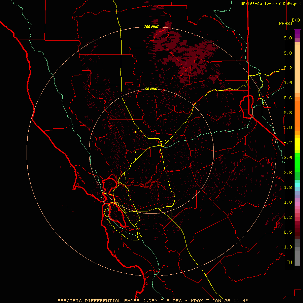Click the purple band at the top of the scale
Screen dimensions: 303x303
(297, 34)
